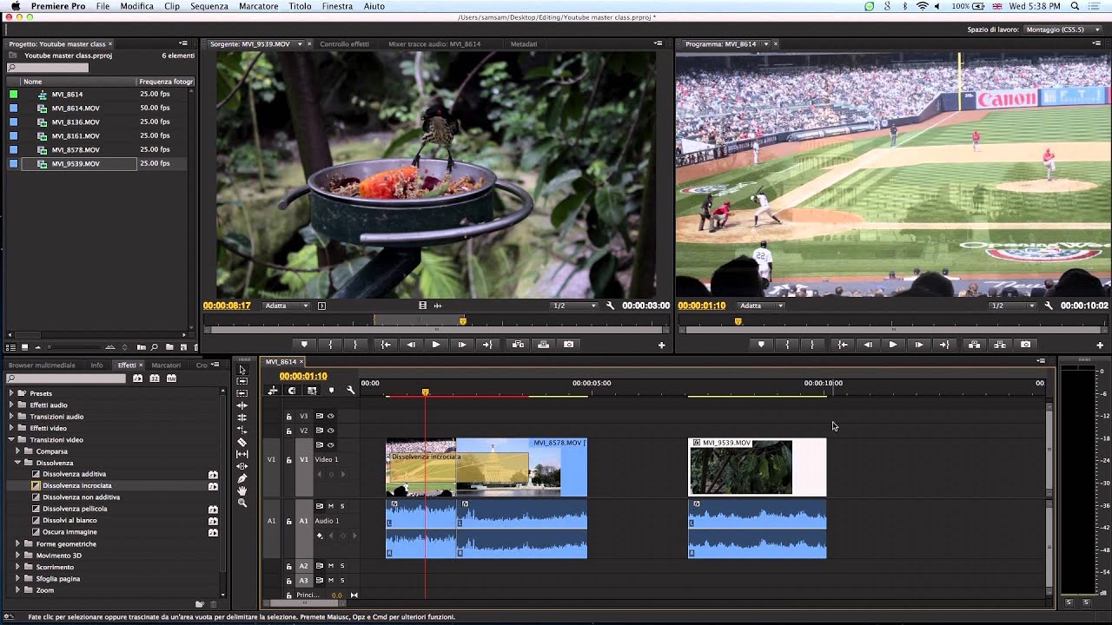Filter effects by 32-bit color badge

[x=155, y=378]
